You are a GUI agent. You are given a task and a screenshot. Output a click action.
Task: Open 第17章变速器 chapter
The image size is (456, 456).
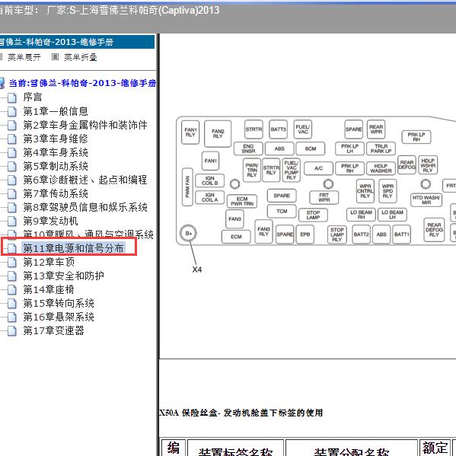coord(53,330)
